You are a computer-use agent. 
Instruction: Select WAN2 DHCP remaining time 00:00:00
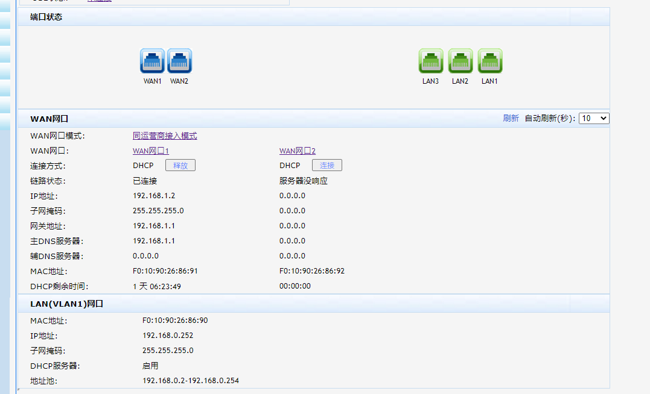pyautogui.click(x=295, y=286)
